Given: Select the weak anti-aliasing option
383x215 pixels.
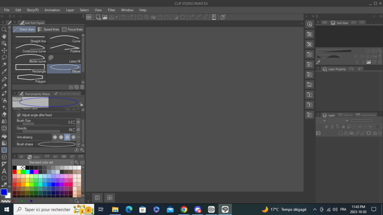Looking at the screenshot, I should click(61, 137).
